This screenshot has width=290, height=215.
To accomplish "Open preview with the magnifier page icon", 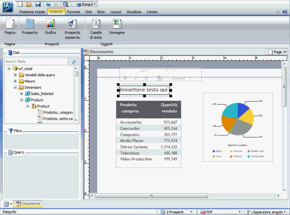I will (x=65, y=4).
